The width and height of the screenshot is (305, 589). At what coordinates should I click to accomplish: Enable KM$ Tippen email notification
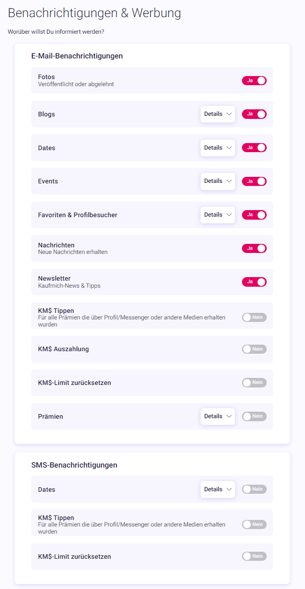tap(254, 317)
